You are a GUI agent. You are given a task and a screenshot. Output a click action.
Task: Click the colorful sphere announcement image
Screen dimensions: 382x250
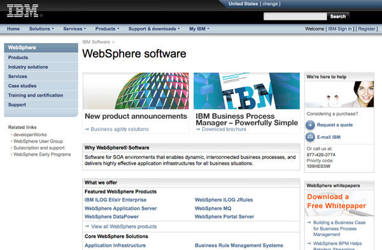136,91
